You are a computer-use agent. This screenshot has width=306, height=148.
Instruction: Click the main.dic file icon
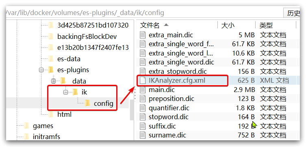(143, 90)
